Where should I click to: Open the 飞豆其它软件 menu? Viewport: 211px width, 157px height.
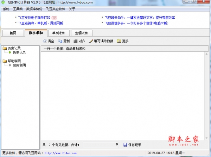[56, 9]
